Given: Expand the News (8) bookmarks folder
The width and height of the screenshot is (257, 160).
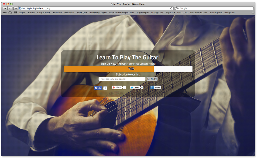Looking at the screenshot, I should point(82,12).
